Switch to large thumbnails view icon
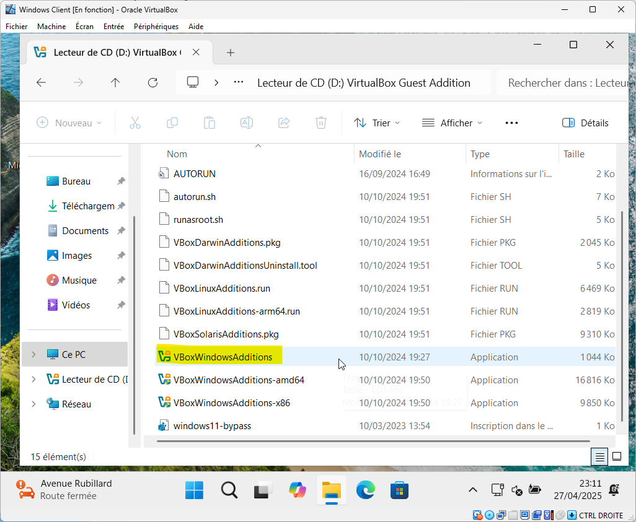 coord(617,457)
